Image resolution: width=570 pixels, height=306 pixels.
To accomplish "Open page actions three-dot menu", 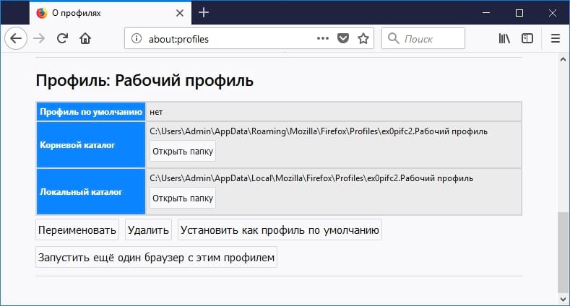I will pyautogui.click(x=322, y=38).
